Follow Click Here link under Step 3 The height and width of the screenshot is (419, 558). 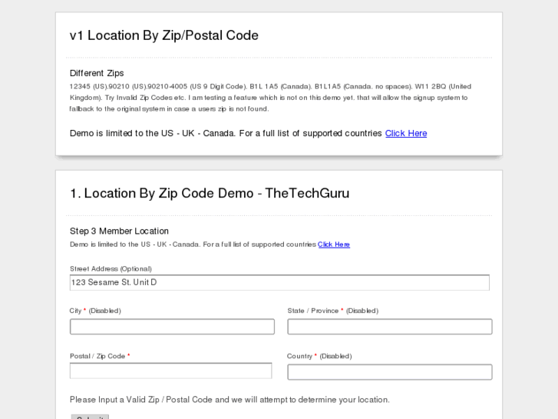pos(334,244)
